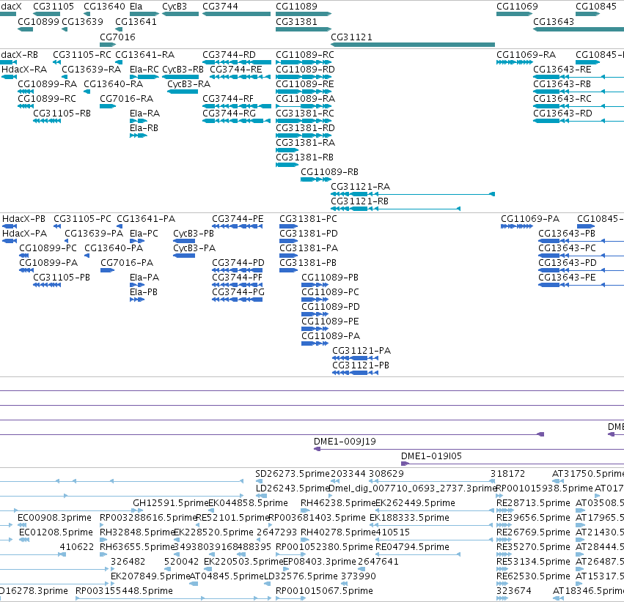Select transcript CG3744-RG
This screenshot has height=602, width=624.
point(237,121)
